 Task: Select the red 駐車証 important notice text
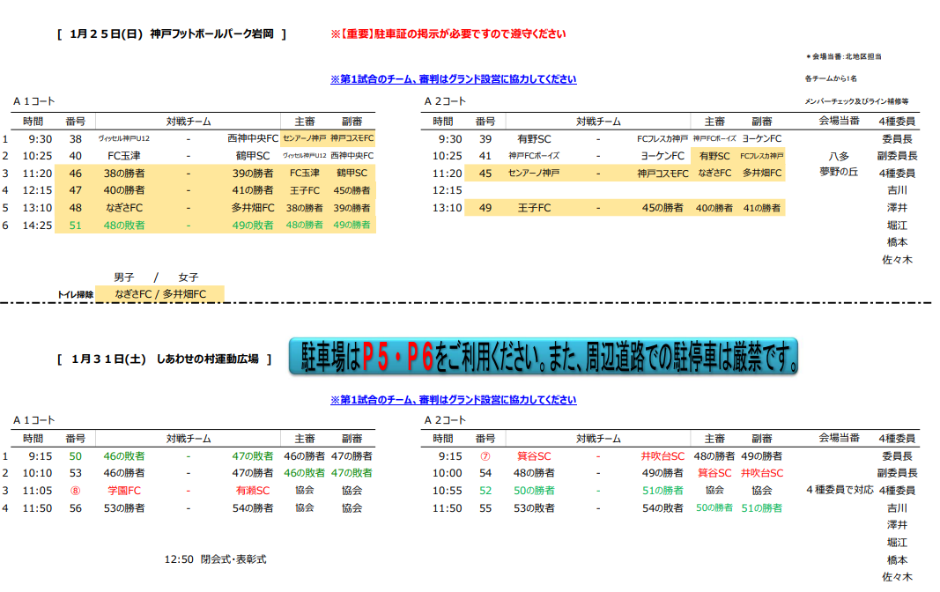pos(448,34)
